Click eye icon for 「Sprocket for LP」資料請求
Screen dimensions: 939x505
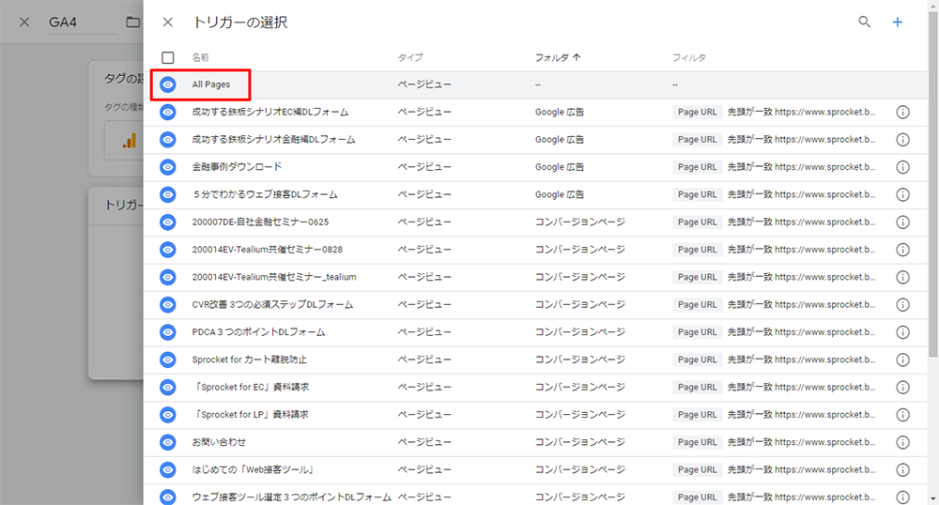tap(168, 415)
